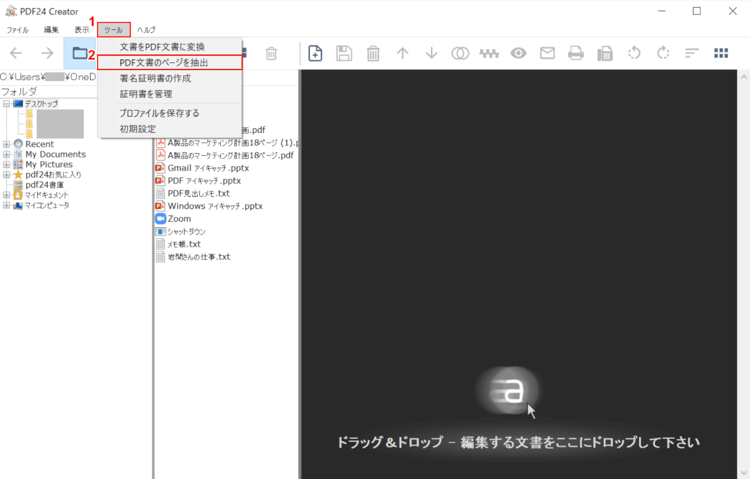Open the folder browse button

(x=80, y=53)
